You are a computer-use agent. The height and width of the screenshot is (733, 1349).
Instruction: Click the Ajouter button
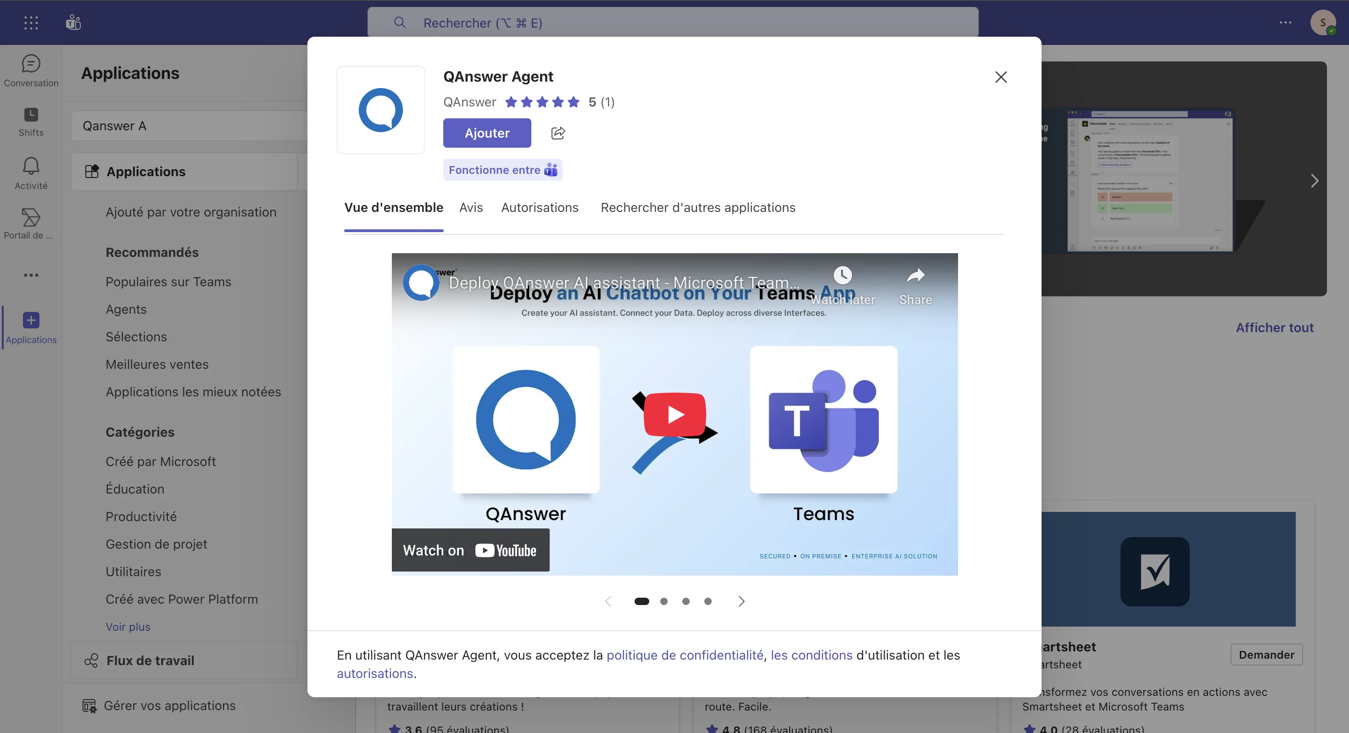pyautogui.click(x=487, y=133)
